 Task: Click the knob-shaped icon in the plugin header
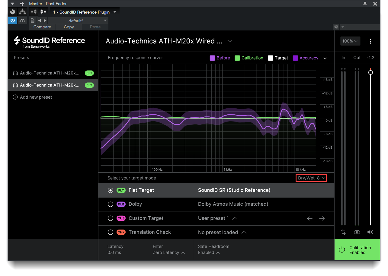pos(13,12)
